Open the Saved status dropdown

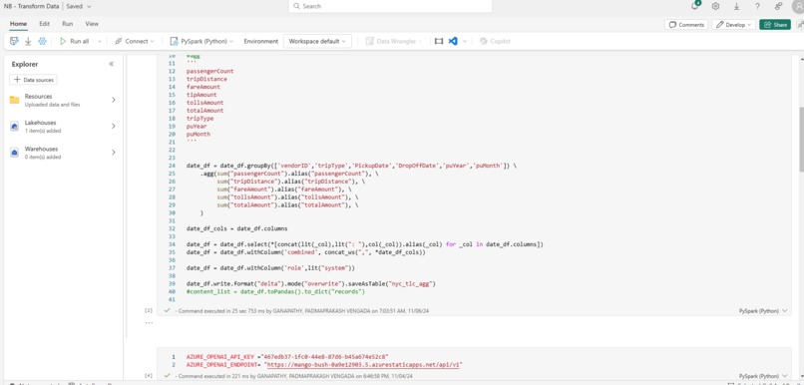79,6
